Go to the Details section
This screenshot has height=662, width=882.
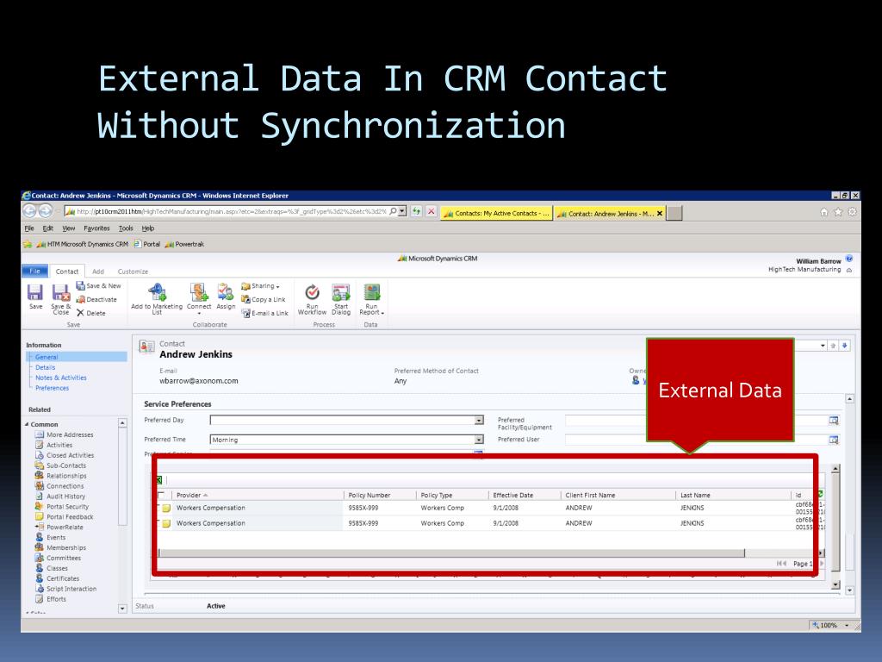[x=45, y=367]
